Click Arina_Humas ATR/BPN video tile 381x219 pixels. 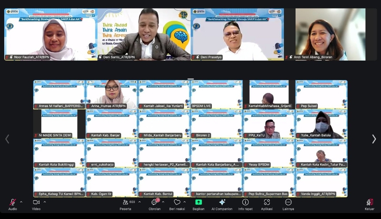pyautogui.click(x=112, y=94)
